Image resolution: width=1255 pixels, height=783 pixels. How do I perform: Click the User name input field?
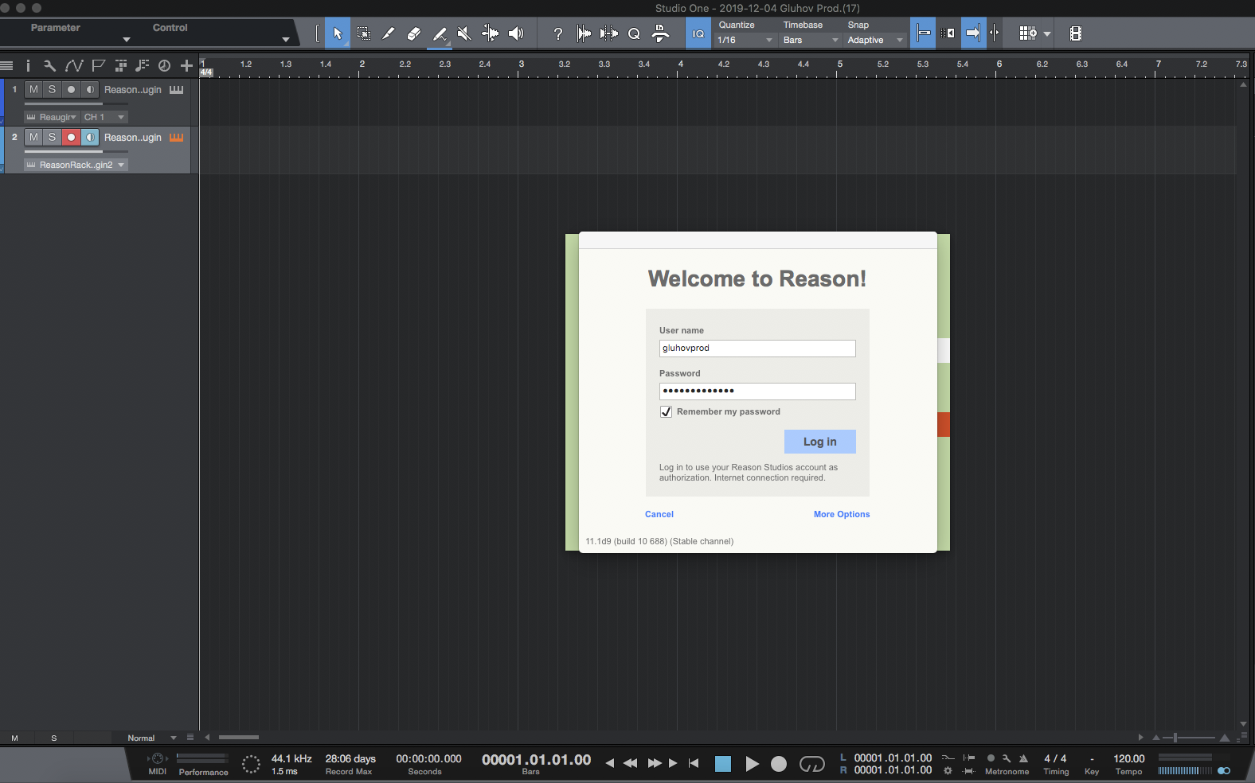tap(757, 349)
